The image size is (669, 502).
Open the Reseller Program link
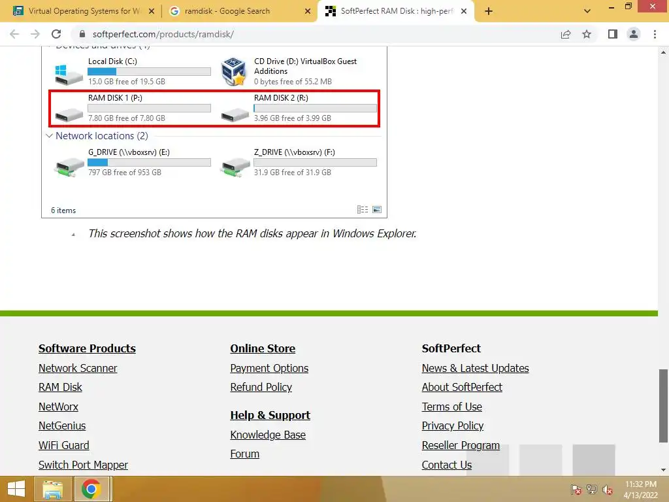[x=461, y=445]
